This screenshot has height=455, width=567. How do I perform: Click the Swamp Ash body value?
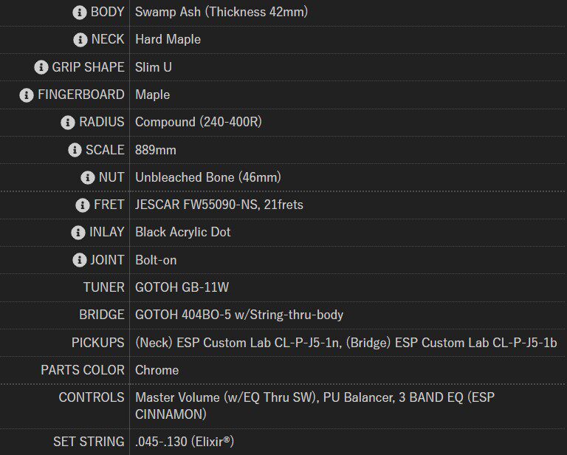pos(221,13)
